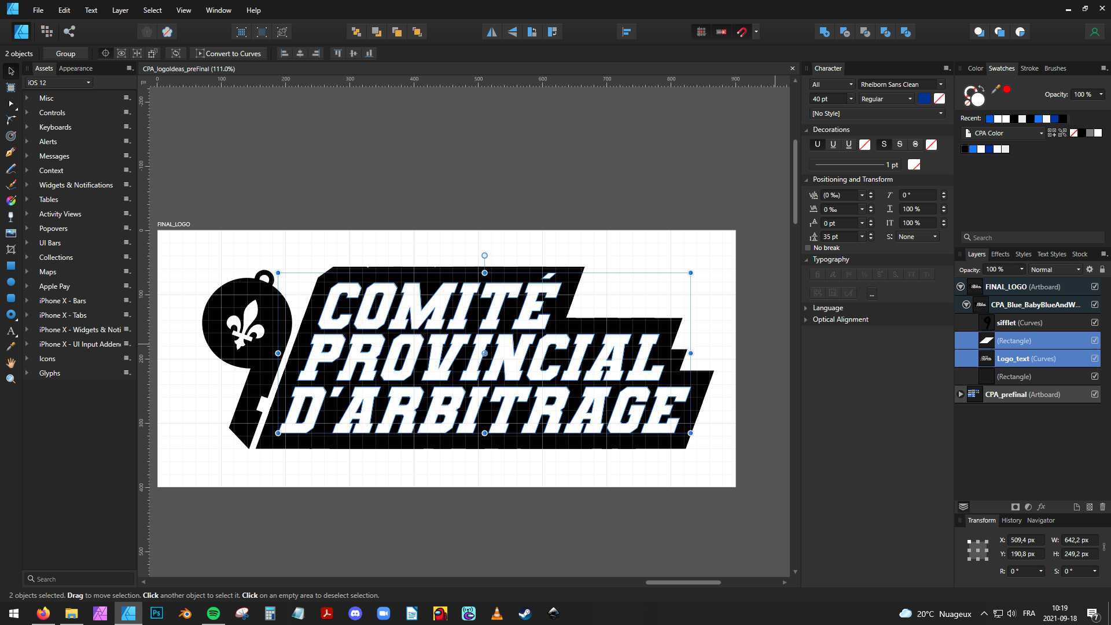Collapse the Decorations section

click(807, 130)
